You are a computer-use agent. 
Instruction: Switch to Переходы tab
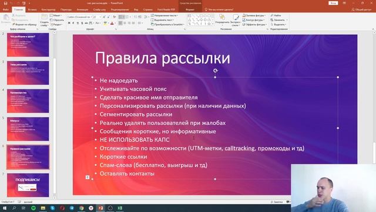pos(66,9)
